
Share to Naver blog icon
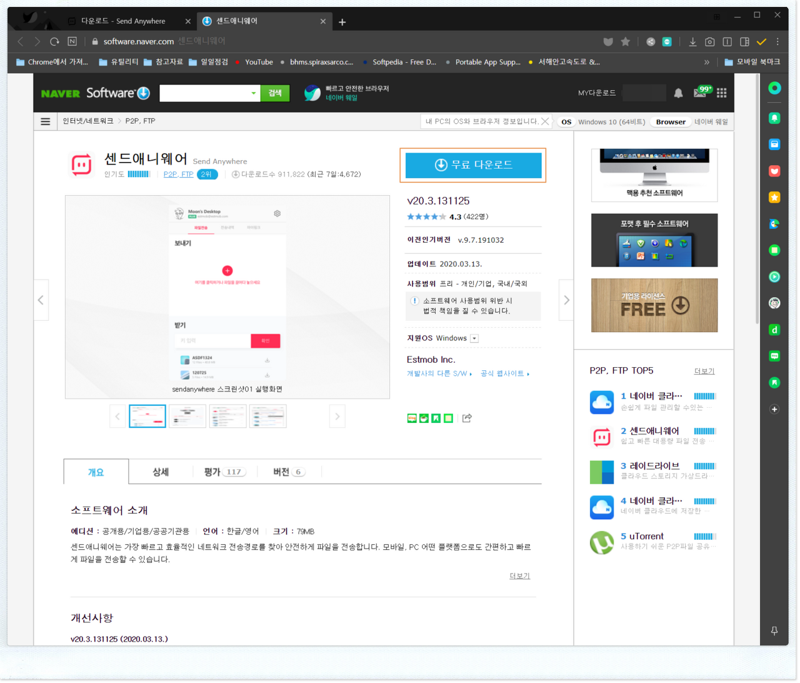pos(412,418)
